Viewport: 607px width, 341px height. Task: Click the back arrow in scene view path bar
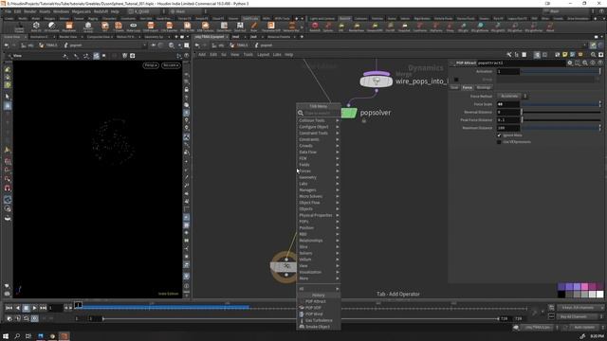pos(7,45)
